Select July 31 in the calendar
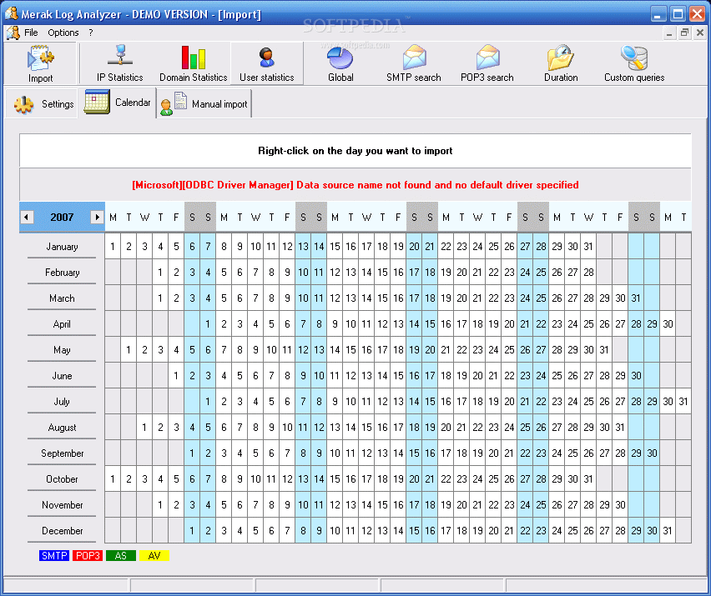 click(683, 401)
